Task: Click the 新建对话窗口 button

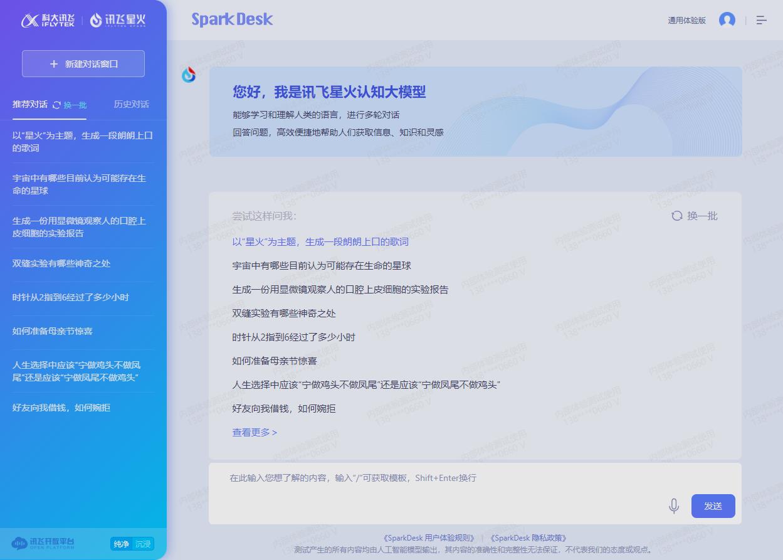Action: click(x=83, y=64)
